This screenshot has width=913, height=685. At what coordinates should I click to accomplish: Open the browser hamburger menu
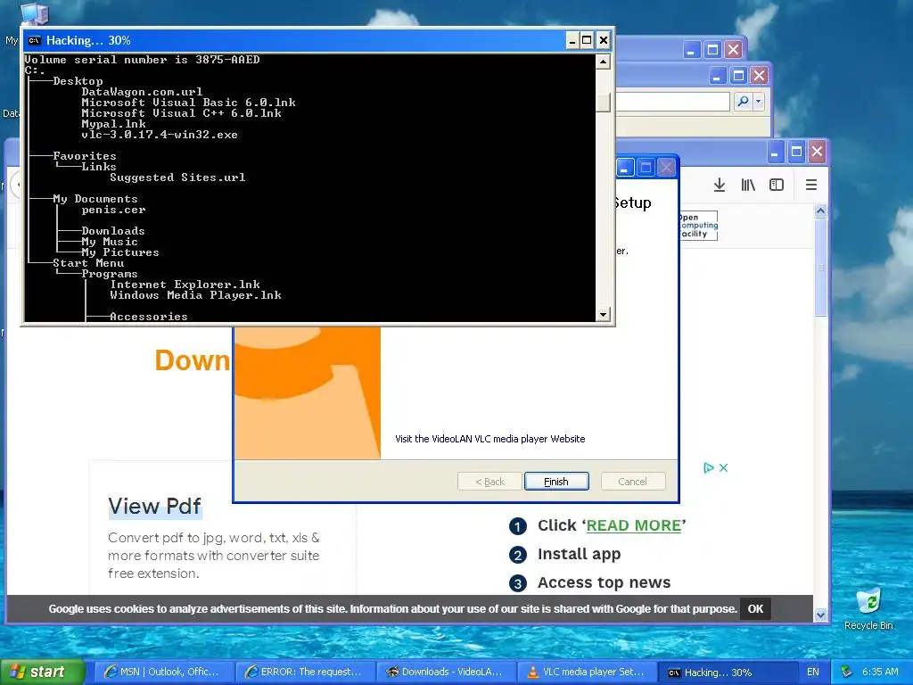click(811, 185)
